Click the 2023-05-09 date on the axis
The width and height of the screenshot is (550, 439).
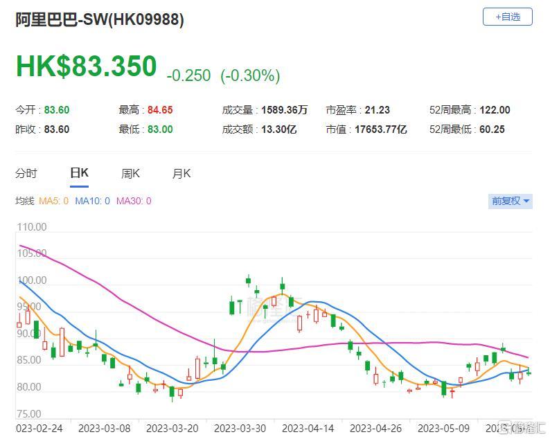(x=443, y=429)
